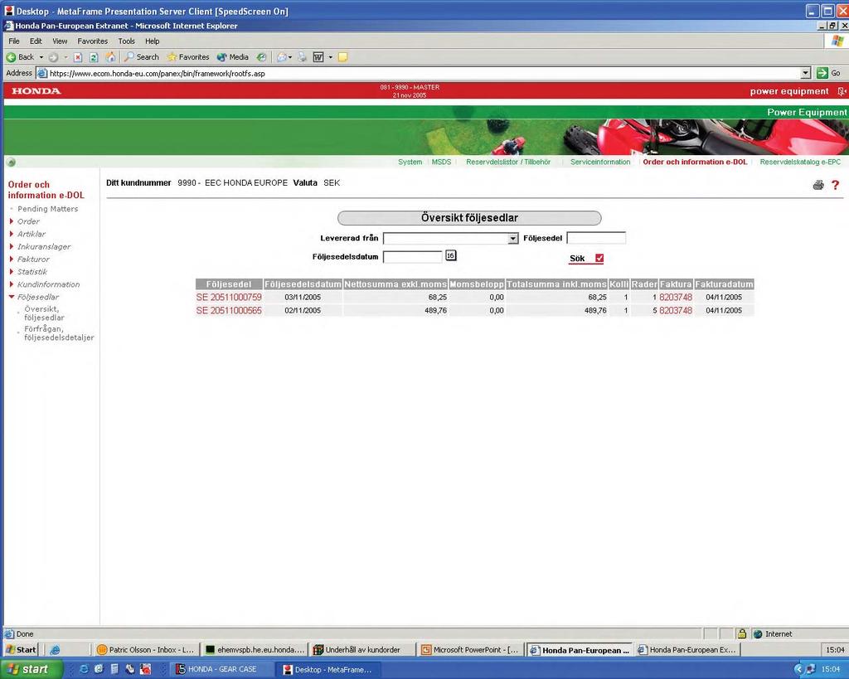Open the File menu
This screenshot has width=849, height=679.
pos(14,41)
